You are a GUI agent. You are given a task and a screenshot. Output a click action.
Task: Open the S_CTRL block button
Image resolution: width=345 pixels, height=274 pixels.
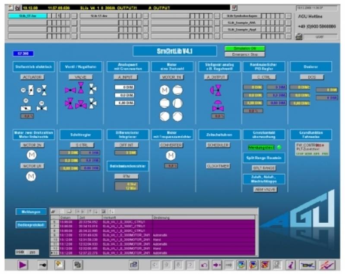[82, 145]
